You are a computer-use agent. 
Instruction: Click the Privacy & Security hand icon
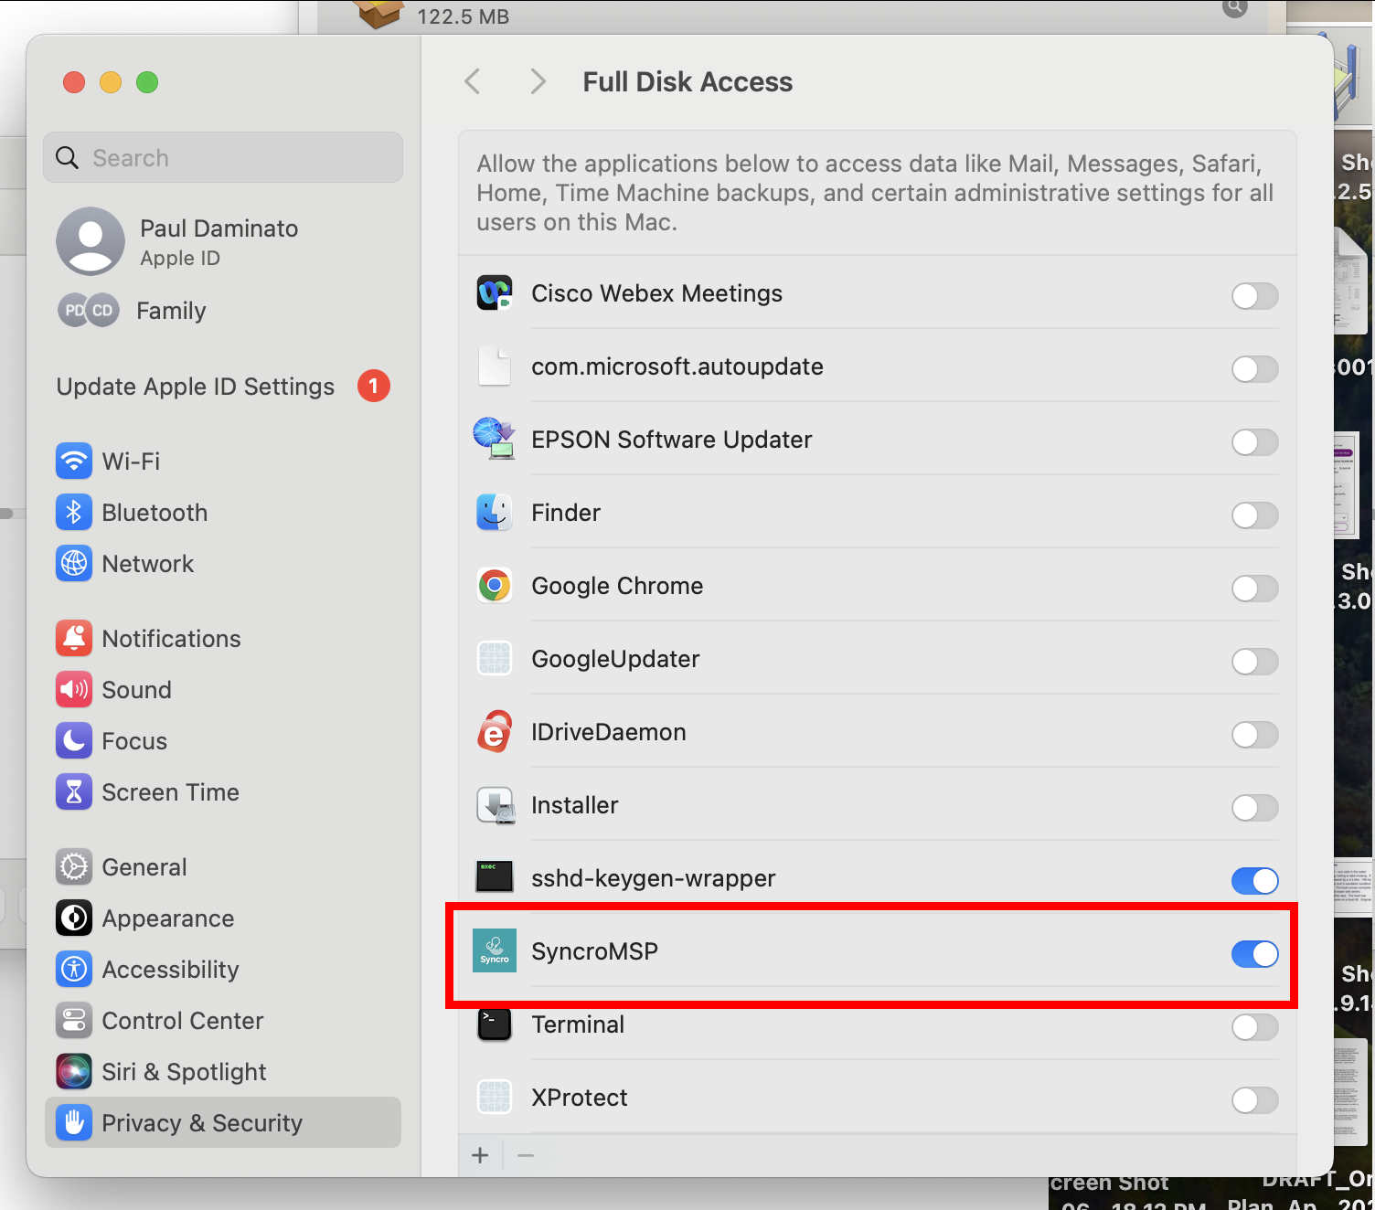click(74, 1122)
